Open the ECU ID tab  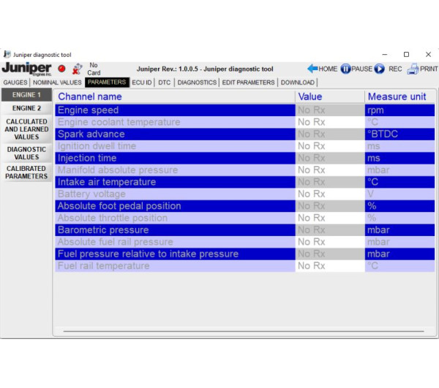[x=142, y=83]
